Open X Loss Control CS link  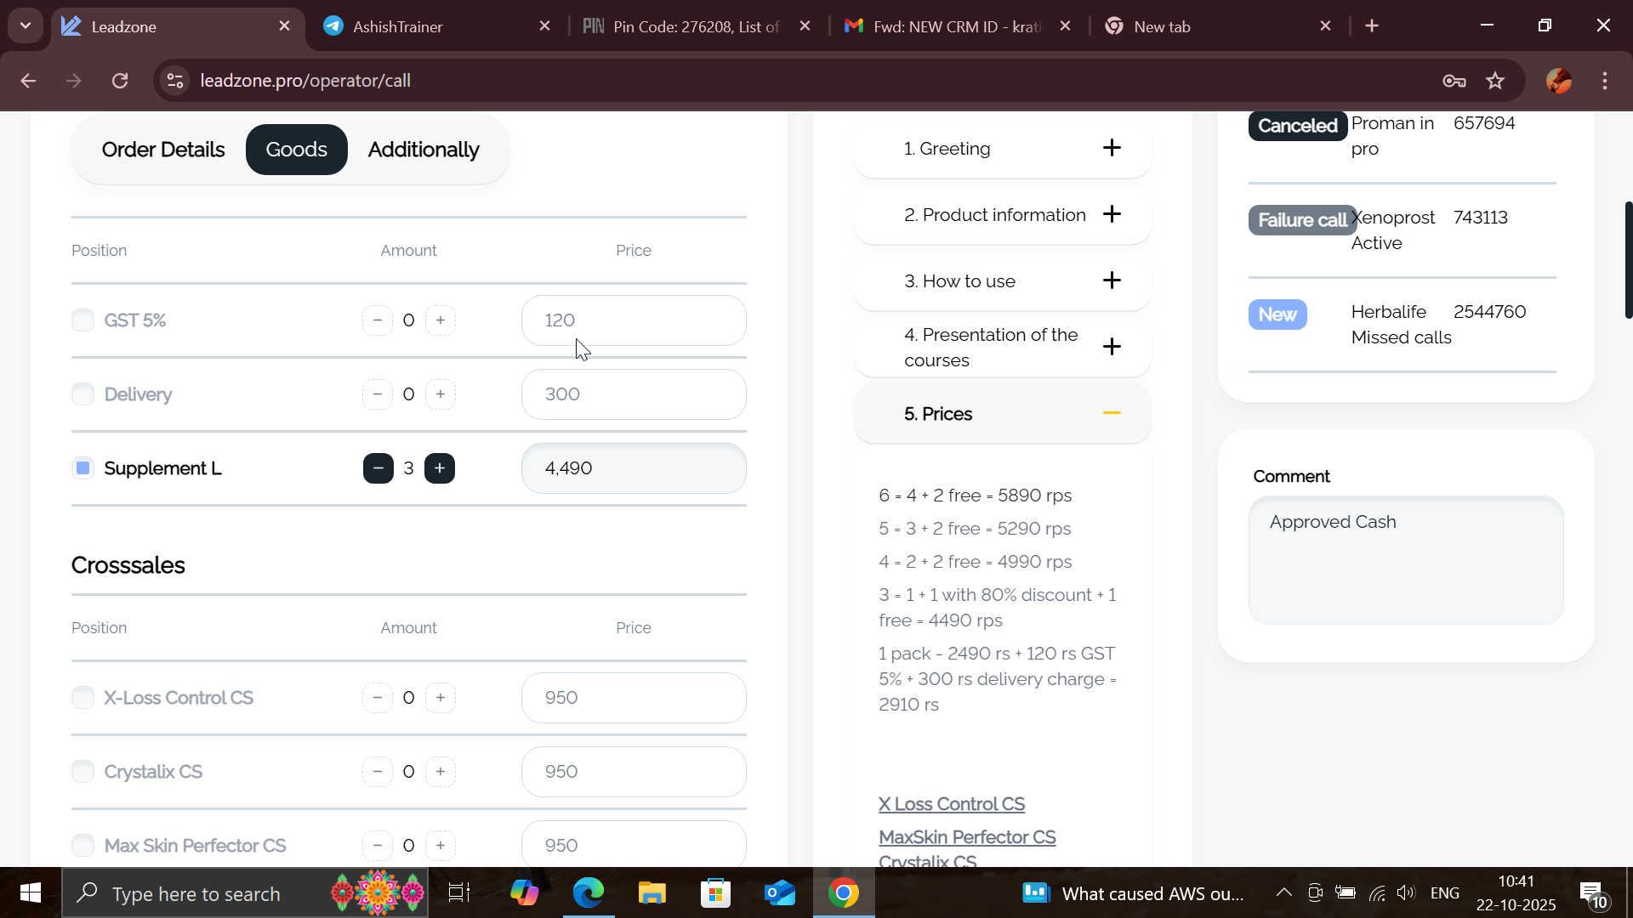[951, 804]
